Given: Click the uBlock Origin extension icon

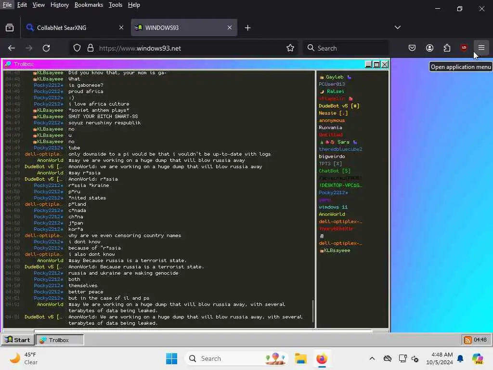Looking at the screenshot, I should (464, 48).
